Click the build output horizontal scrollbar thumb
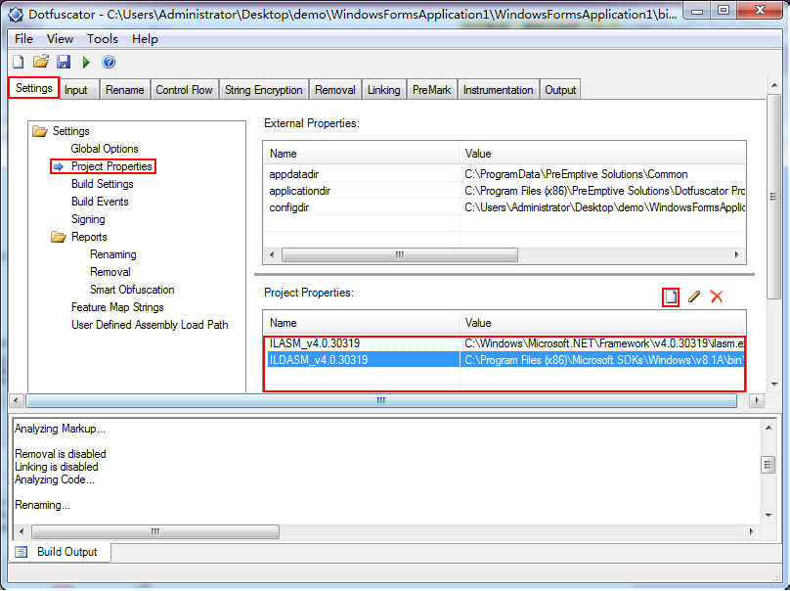Screen dimensions: 790x591 pos(155,531)
